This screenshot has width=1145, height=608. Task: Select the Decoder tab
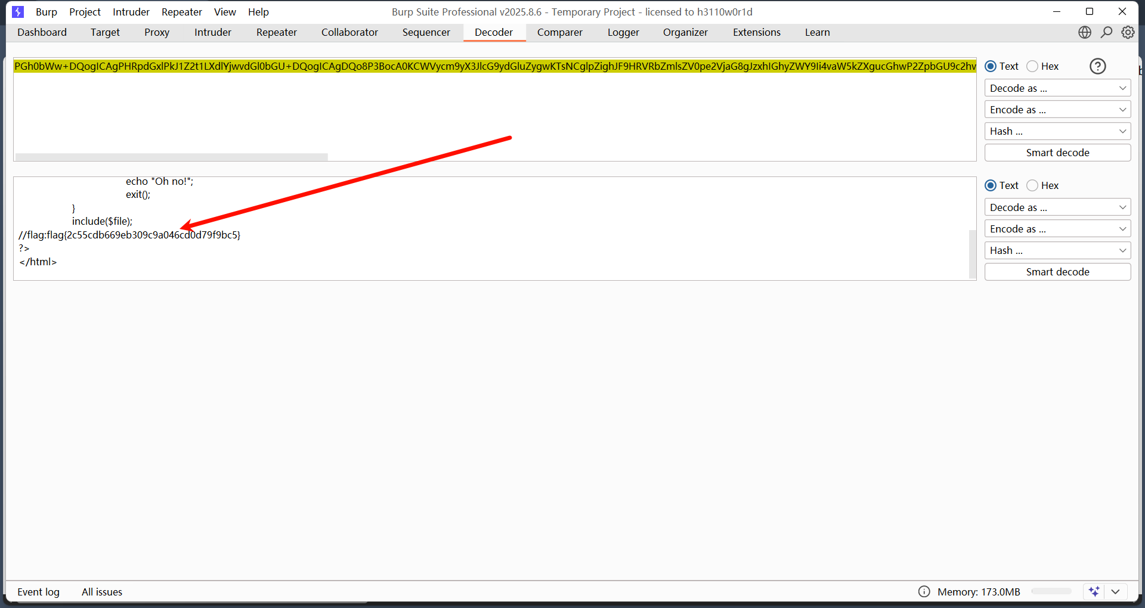[494, 32]
